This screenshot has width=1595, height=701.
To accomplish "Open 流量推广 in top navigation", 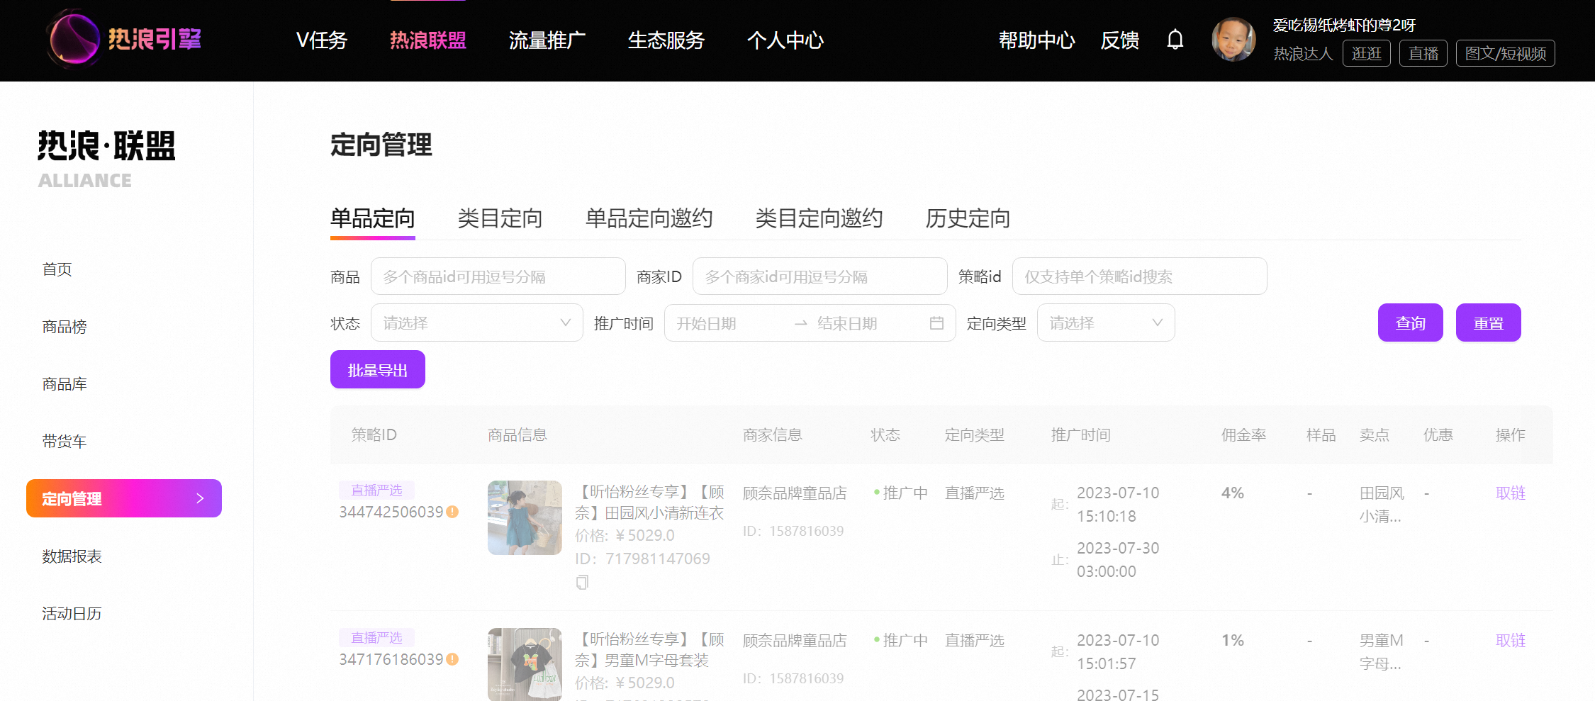I will [x=547, y=40].
